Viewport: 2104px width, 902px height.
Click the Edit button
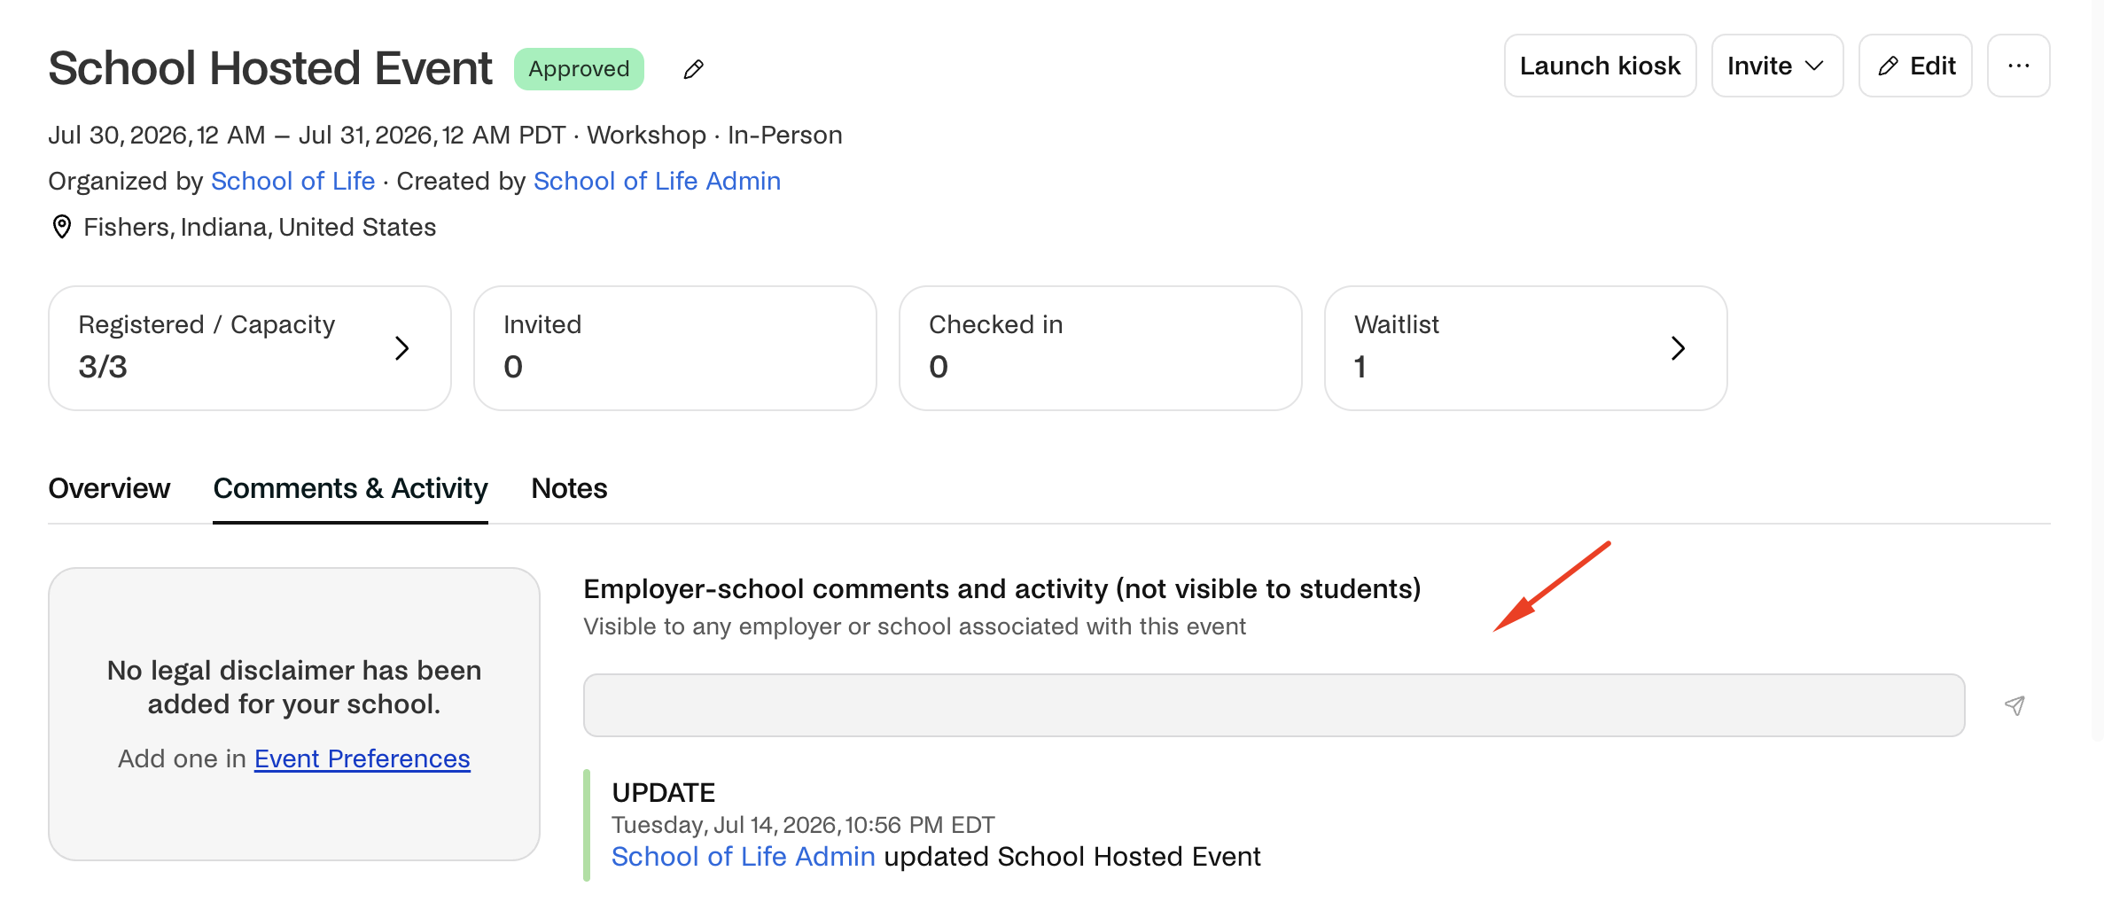1915,66
